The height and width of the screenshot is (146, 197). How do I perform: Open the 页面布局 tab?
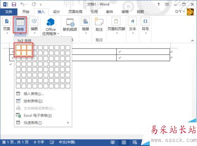[75, 12]
